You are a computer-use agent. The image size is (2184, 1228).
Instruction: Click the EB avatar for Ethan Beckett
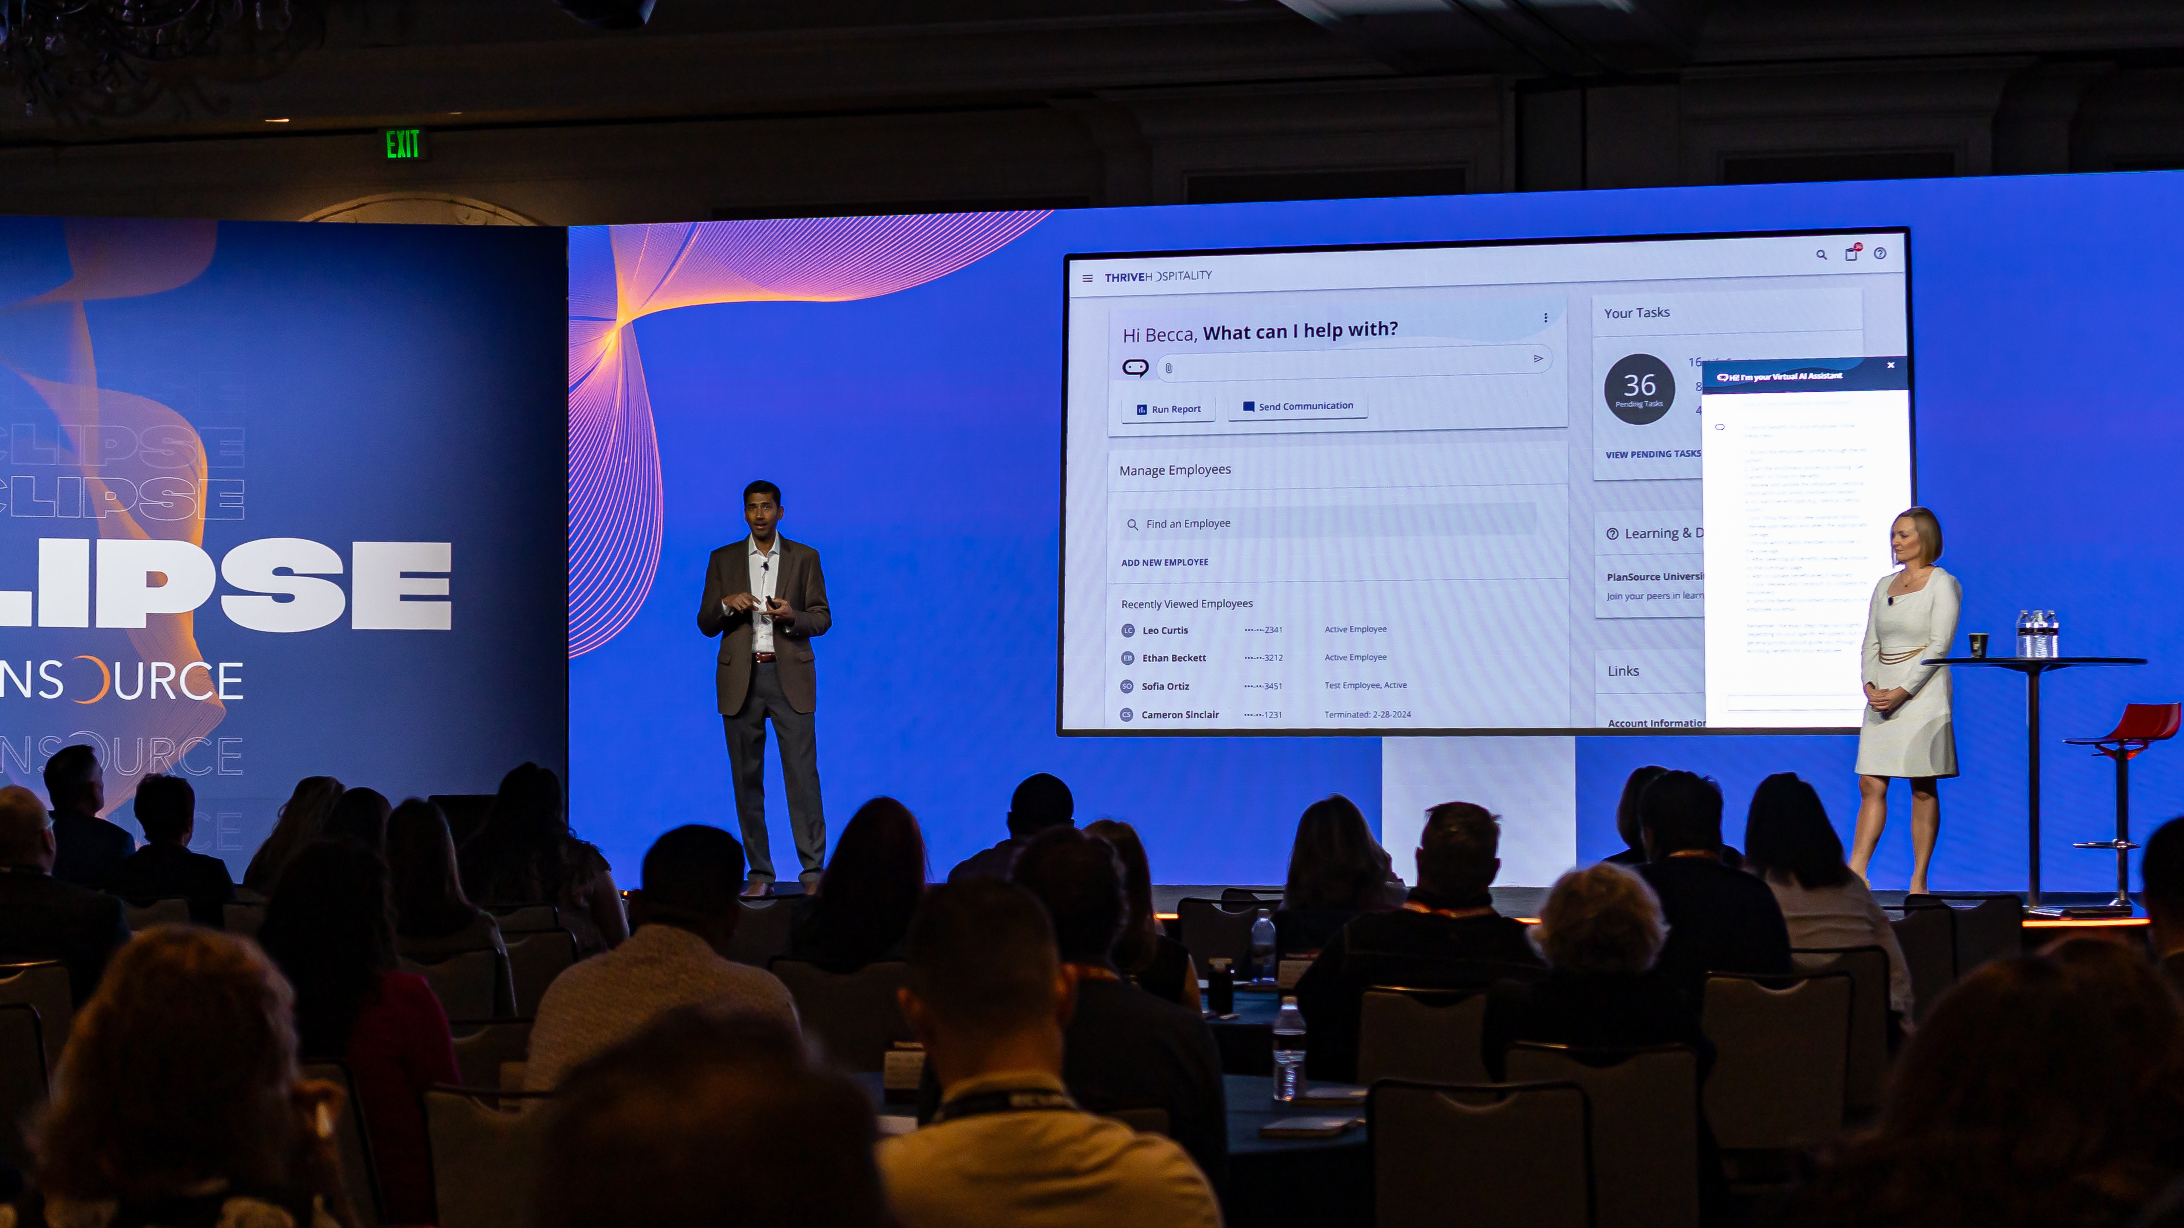point(1127,658)
